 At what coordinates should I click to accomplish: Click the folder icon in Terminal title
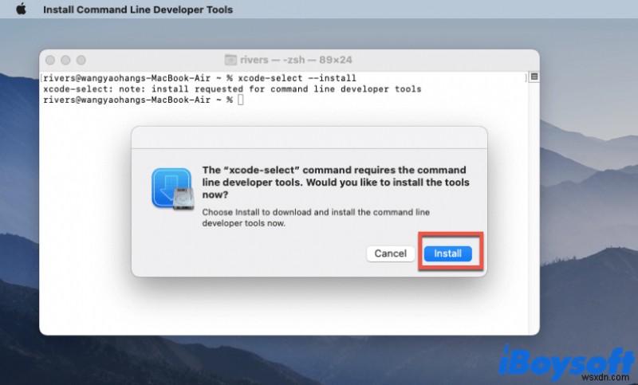[230, 60]
